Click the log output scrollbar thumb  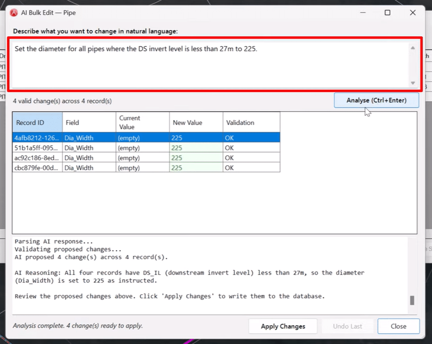(412, 300)
